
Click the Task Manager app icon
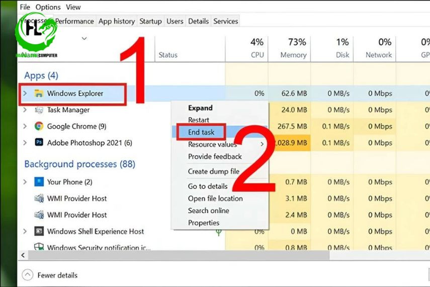click(39, 110)
